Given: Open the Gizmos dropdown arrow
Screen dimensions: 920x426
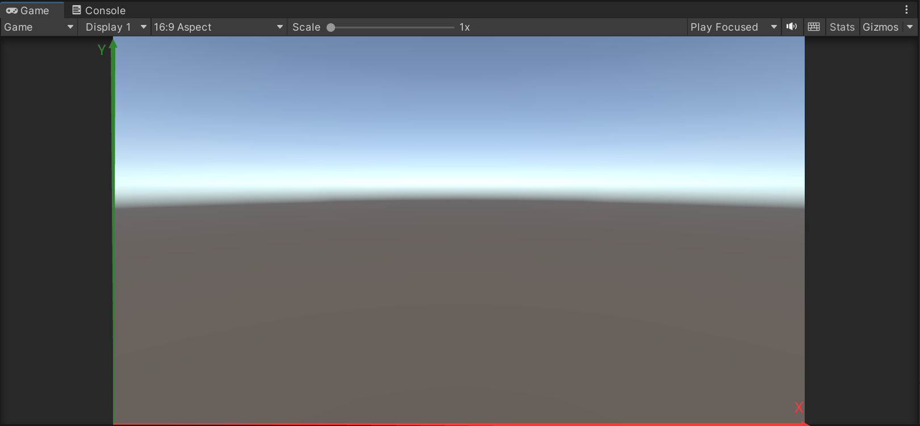Looking at the screenshot, I should (910, 27).
